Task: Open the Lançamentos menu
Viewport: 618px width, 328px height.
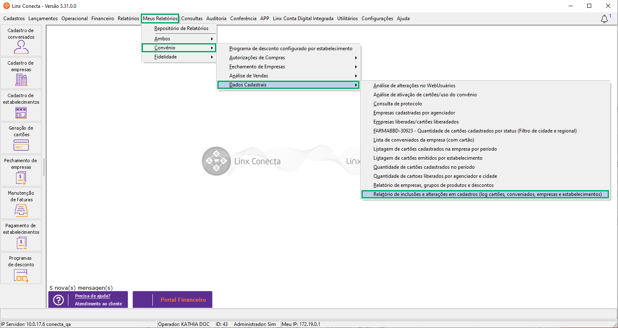Action: point(43,19)
